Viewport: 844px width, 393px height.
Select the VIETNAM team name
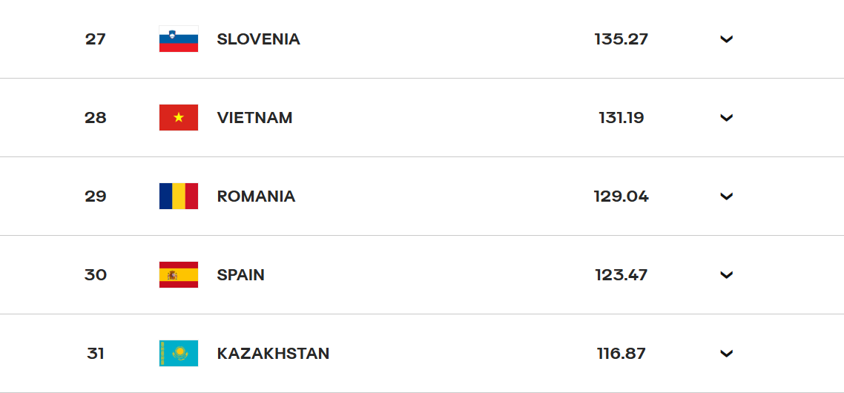[x=254, y=117]
